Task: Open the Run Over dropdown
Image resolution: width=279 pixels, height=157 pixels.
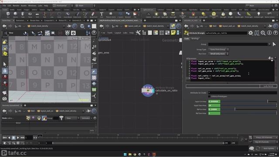Action: pyautogui.click(x=218, y=54)
